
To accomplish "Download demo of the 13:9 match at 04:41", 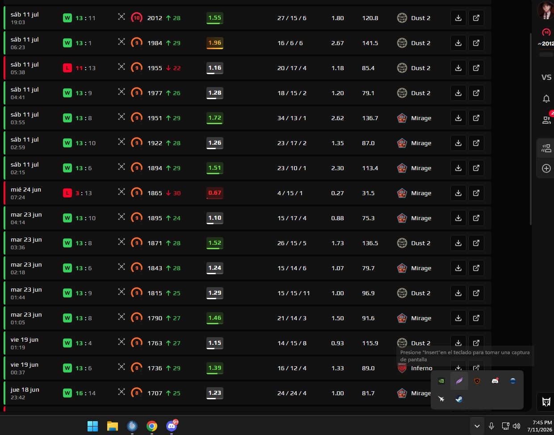I will [458, 93].
